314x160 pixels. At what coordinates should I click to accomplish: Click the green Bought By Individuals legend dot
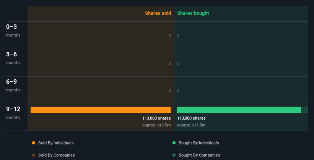click(x=174, y=143)
